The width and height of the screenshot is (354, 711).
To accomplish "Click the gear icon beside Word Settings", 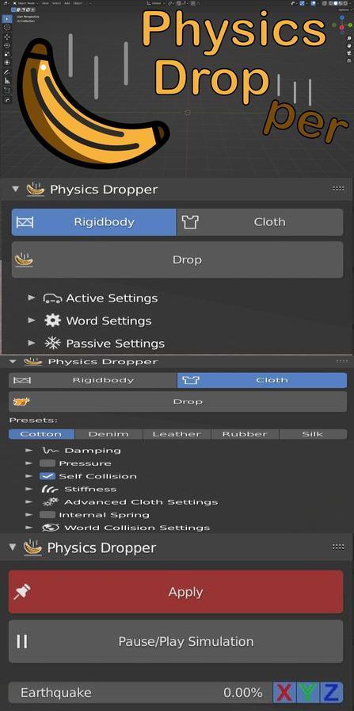I will pos(52,321).
